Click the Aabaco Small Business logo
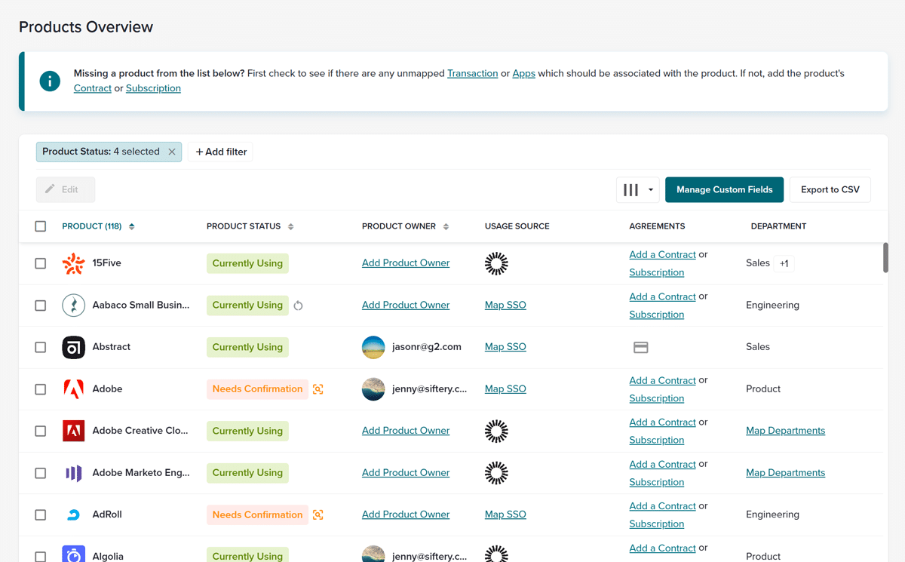The image size is (905, 562). 73,305
